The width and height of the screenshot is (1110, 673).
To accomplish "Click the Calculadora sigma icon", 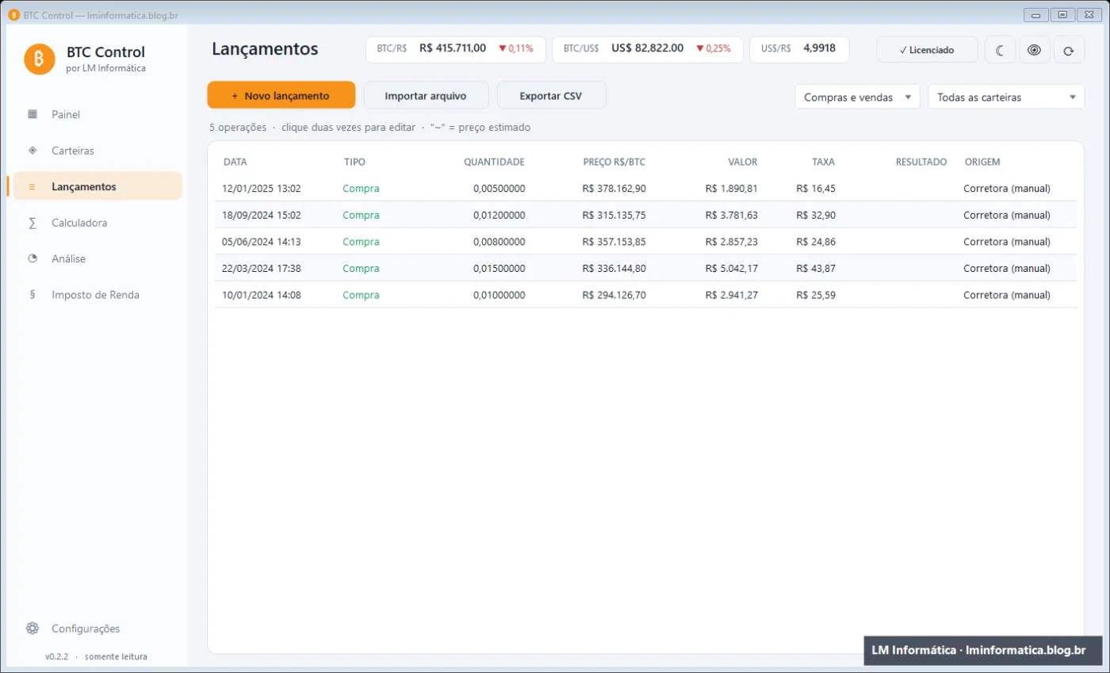I will pyautogui.click(x=33, y=223).
